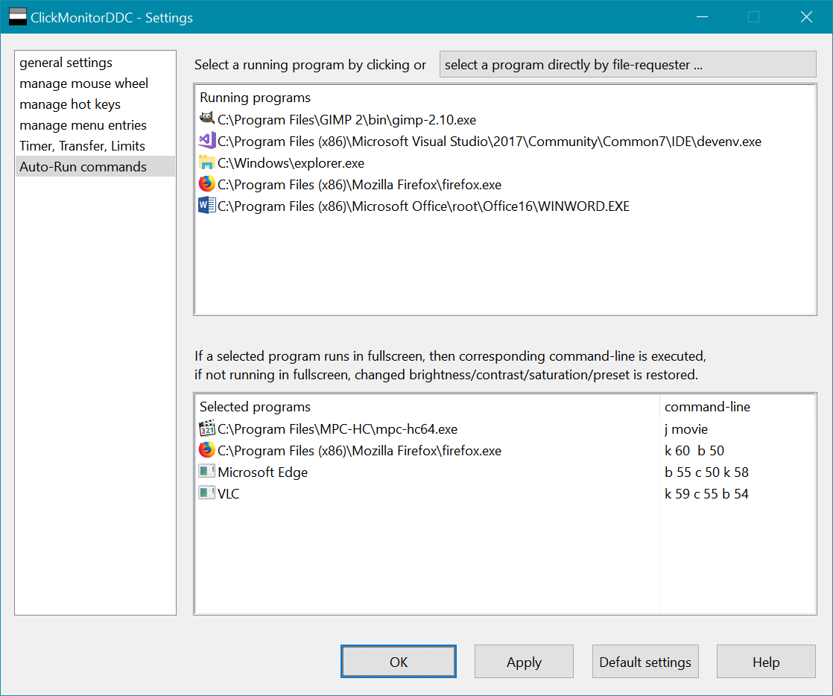Click the MPC-HC icon in Selected programs
This screenshot has width=833, height=696.
click(206, 428)
